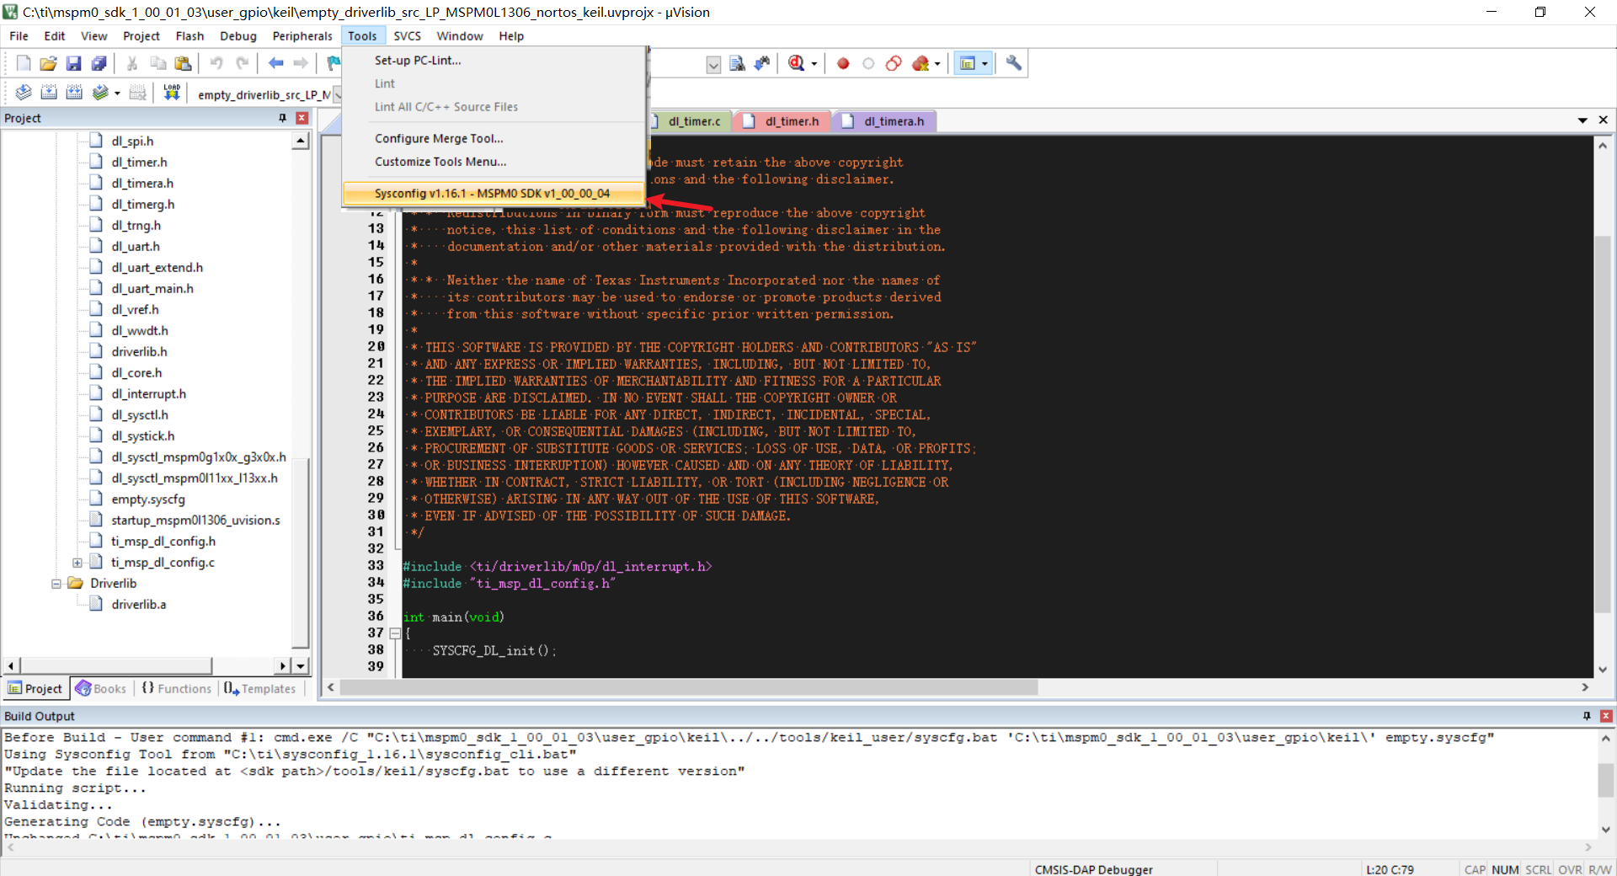Open the Project menu
This screenshot has height=876, width=1617.
[141, 35]
